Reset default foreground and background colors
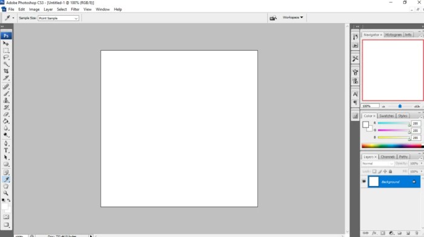424x237 pixels. point(3,200)
